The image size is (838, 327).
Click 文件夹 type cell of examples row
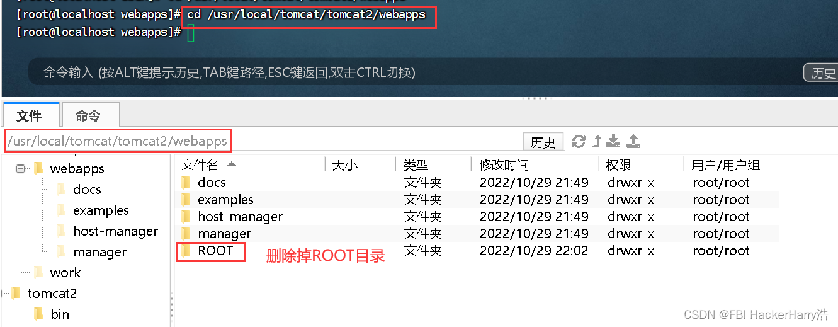[422, 200]
